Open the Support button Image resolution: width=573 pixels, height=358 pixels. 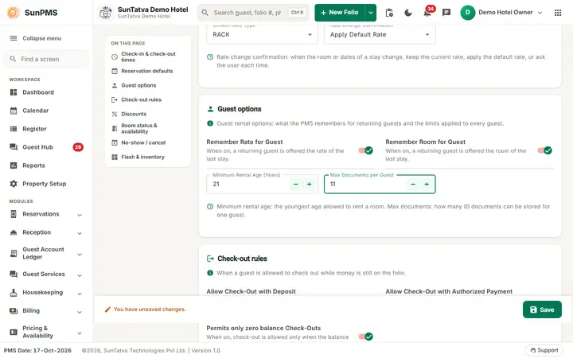tap(544, 350)
